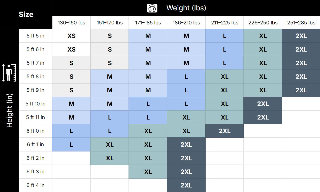This screenshot has width=320, height=192.
Task: Select the 6 ft 4 in row label
Action: [36, 185]
